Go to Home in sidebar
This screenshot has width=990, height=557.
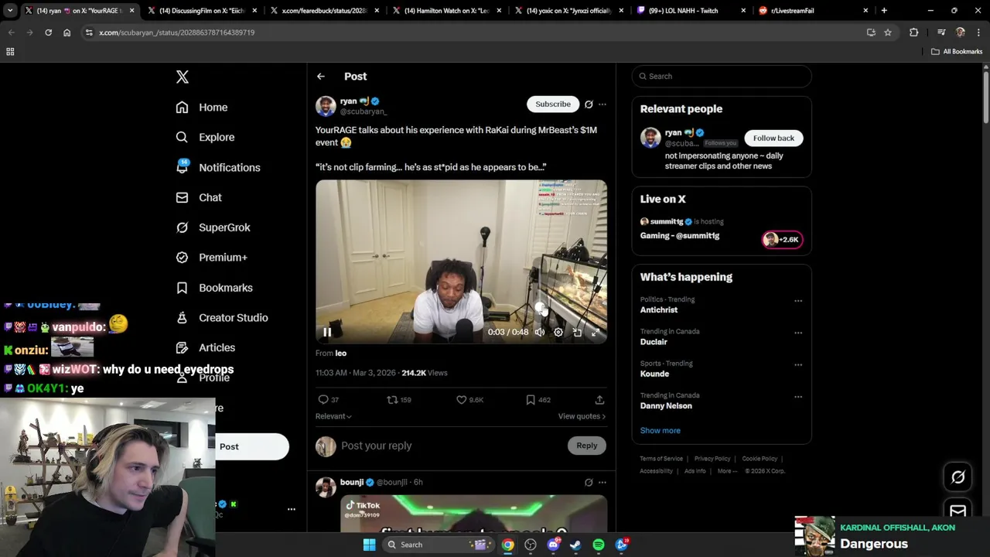click(x=202, y=108)
